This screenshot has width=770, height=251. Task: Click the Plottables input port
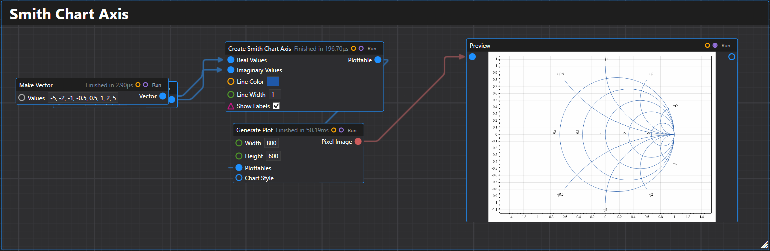point(239,168)
